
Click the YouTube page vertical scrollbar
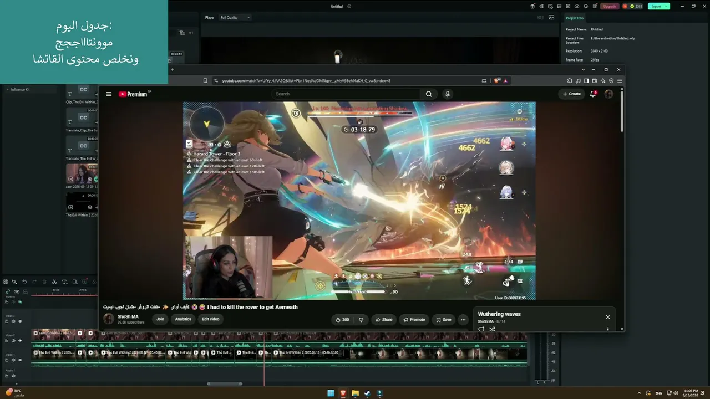622,111
